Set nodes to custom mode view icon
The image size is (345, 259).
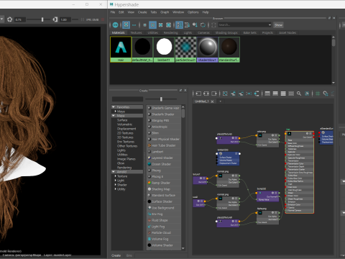pyautogui.click(x=291, y=94)
